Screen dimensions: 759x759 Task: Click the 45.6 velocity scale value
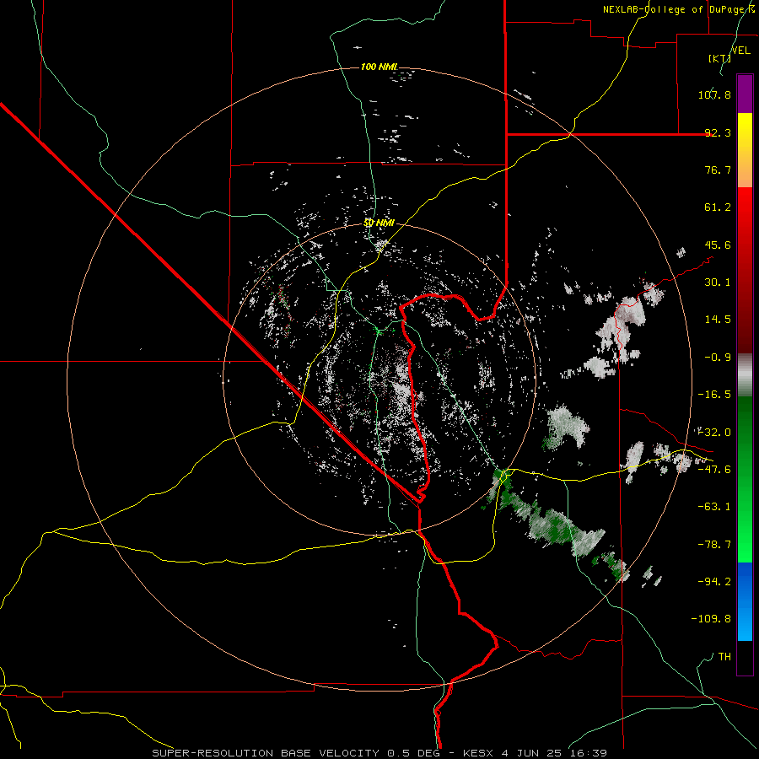point(718,245)
